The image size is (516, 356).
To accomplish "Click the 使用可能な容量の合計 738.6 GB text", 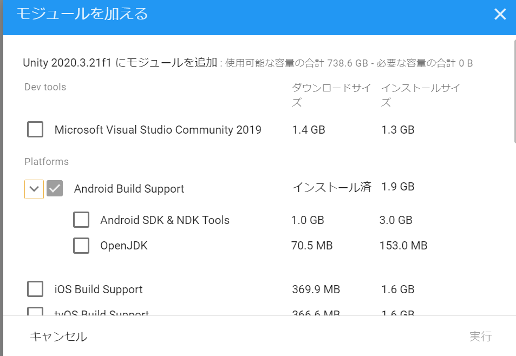I will coord(297,63).
